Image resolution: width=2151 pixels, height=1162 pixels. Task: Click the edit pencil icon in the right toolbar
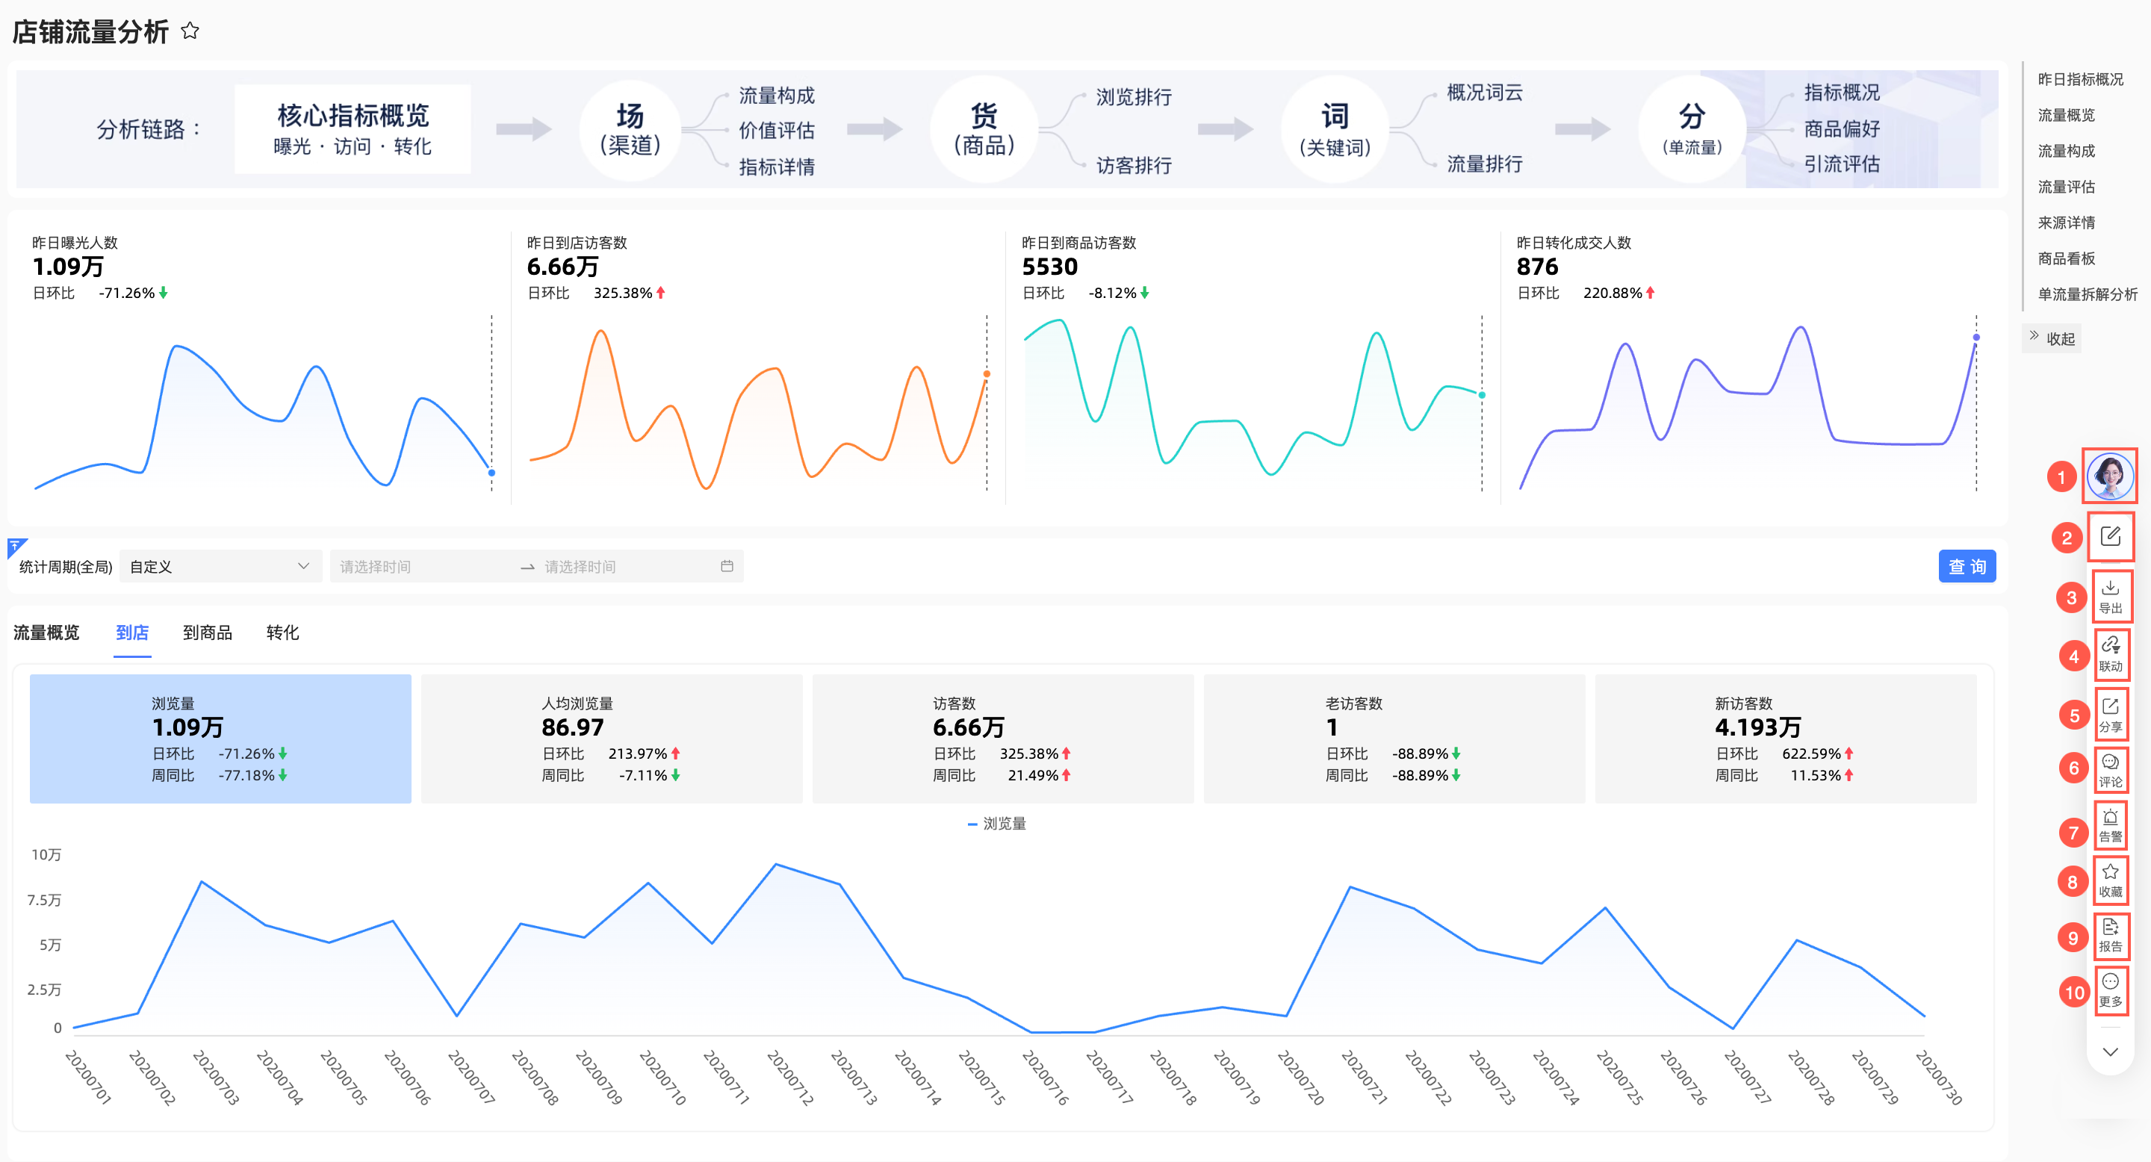(2110, 536)
